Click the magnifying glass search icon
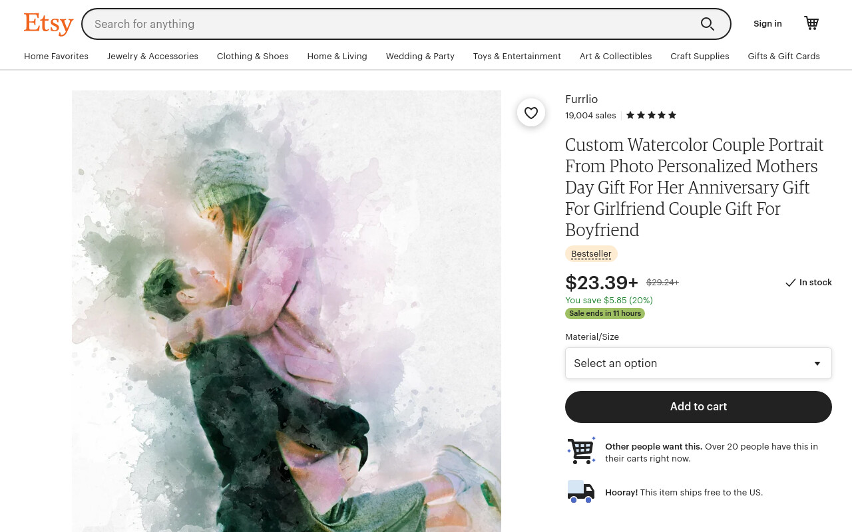 pos(707,24)
